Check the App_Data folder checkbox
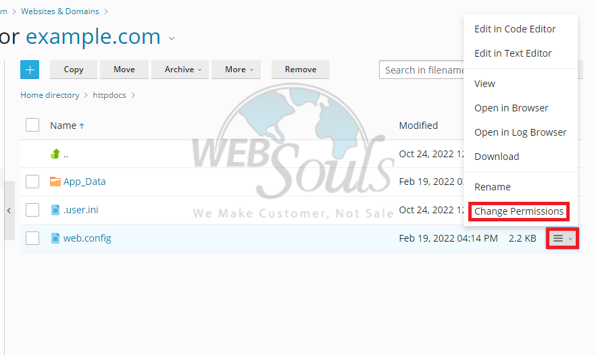The width and height of the screenshot is (596, 355). 32,182
